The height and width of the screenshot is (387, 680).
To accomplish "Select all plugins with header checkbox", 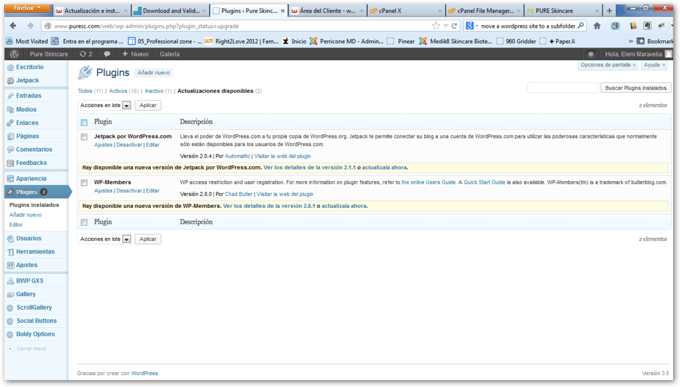I will pyautogui.click(x=84, y=122).
